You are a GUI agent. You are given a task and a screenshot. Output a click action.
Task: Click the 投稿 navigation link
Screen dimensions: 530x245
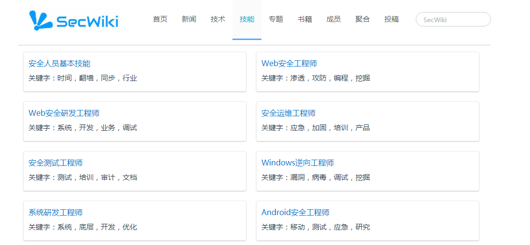click(x=392, y=19)
